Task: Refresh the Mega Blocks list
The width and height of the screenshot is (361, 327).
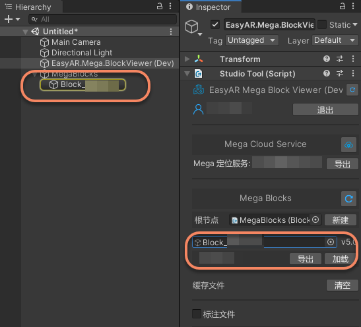Action: click(348, 198)
